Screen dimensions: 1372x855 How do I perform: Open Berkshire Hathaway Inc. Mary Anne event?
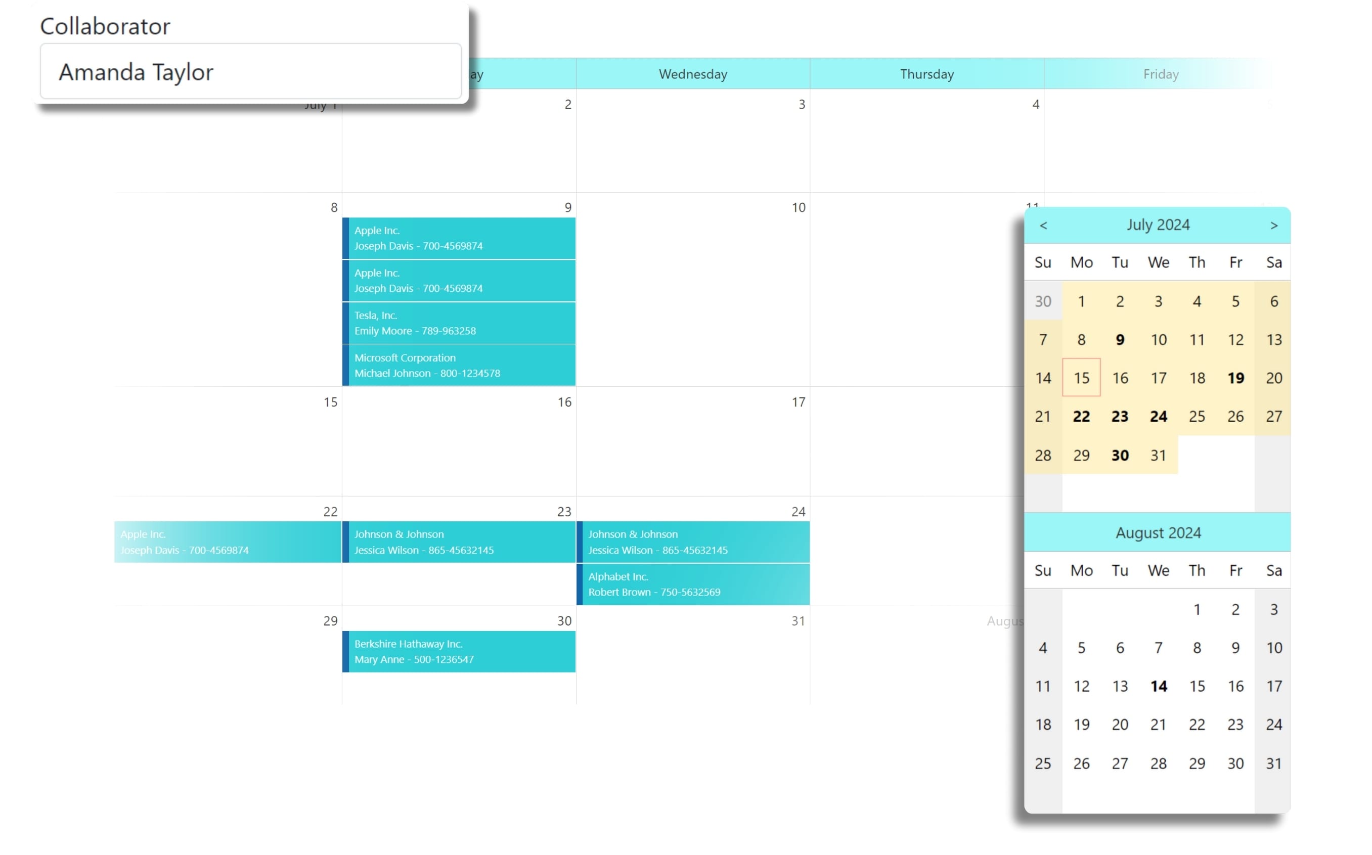click(460, 651)
